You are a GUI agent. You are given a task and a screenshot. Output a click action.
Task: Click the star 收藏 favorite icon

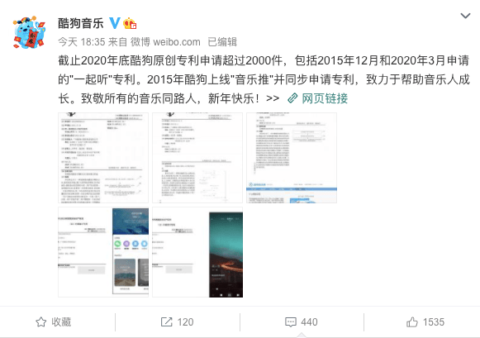[41, 321]
